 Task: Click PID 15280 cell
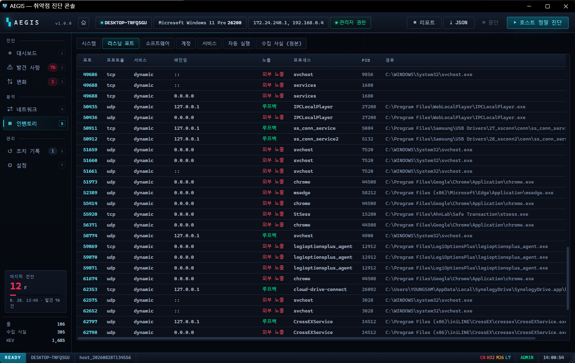pyautogui.click(x=369, y=214)
